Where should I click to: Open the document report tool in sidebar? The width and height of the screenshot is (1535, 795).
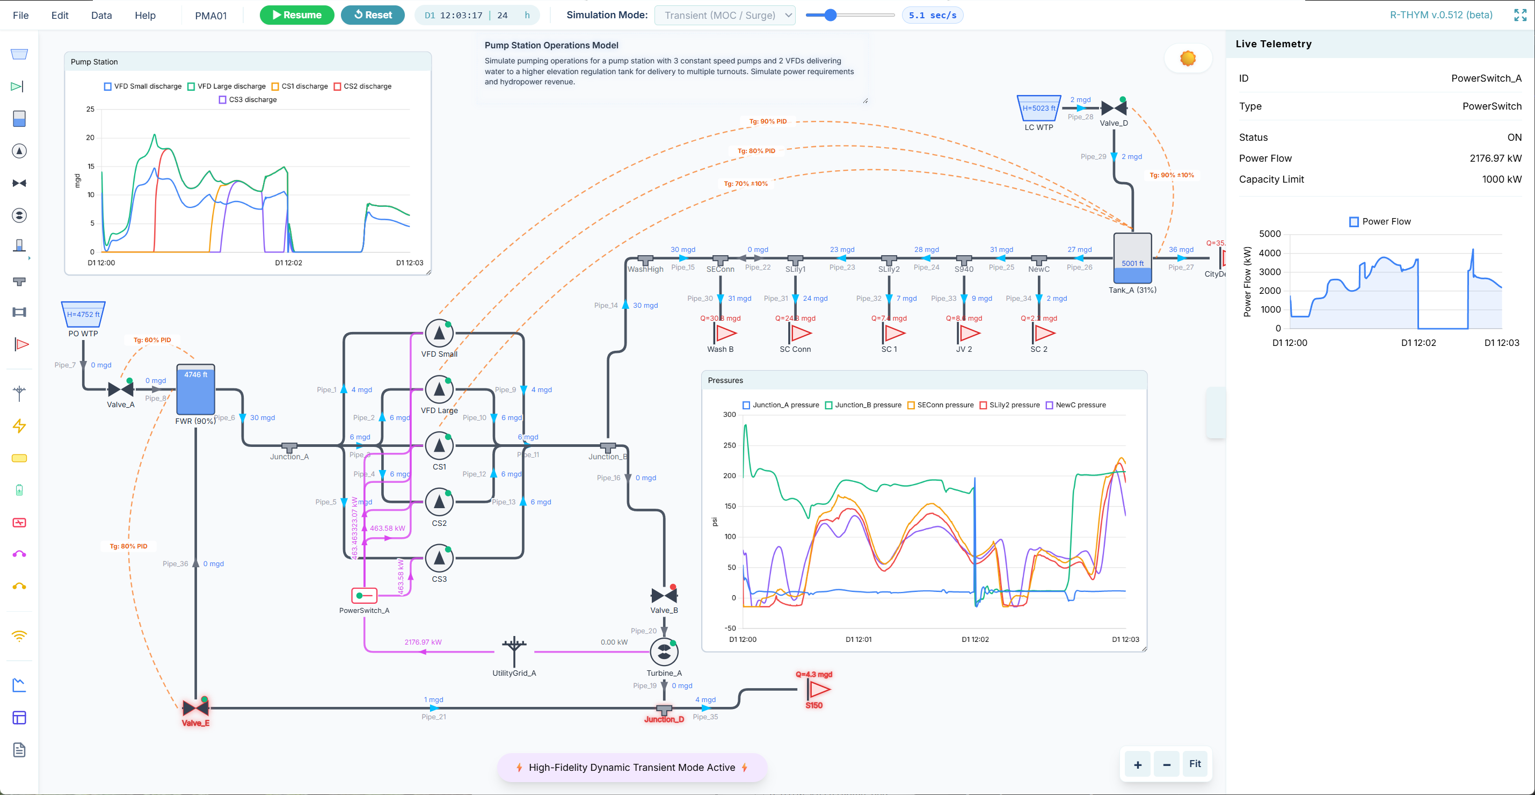click(x=19, y=750)
